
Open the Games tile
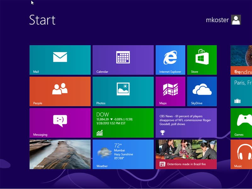(x=241, y=123)
